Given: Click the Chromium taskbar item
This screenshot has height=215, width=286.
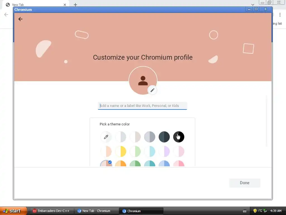Looking at the screenshot, I should point(141,211).
